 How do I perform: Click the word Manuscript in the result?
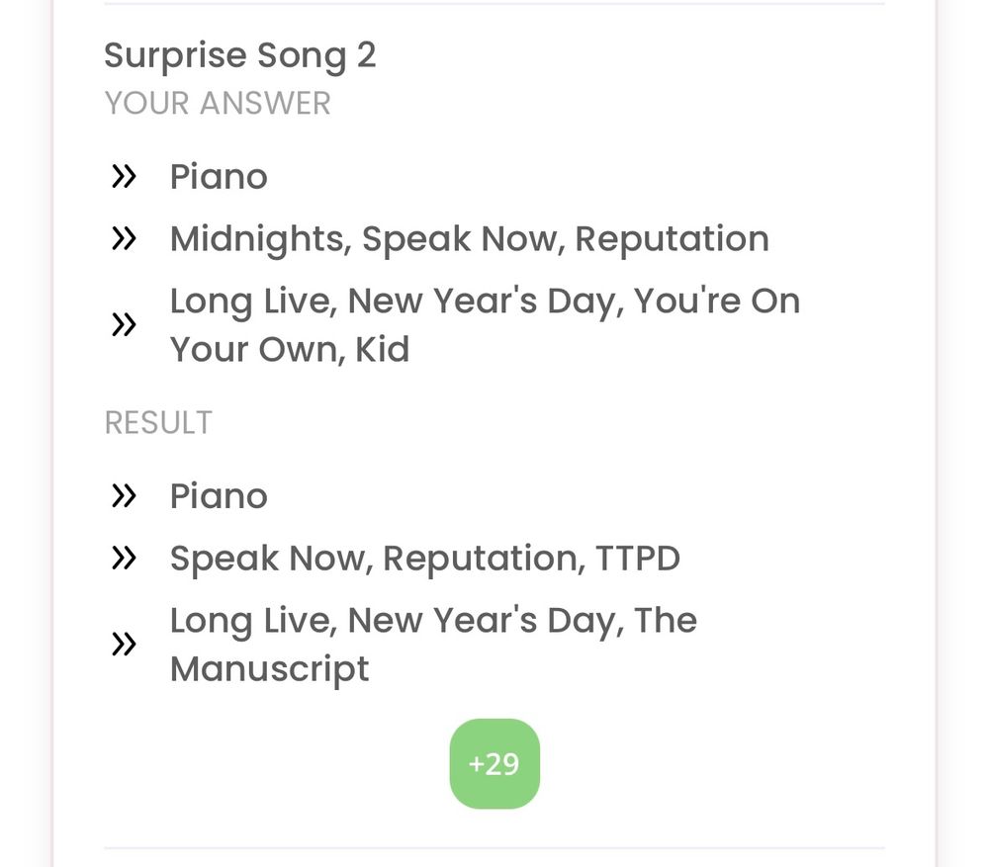[x=269, y=669]
